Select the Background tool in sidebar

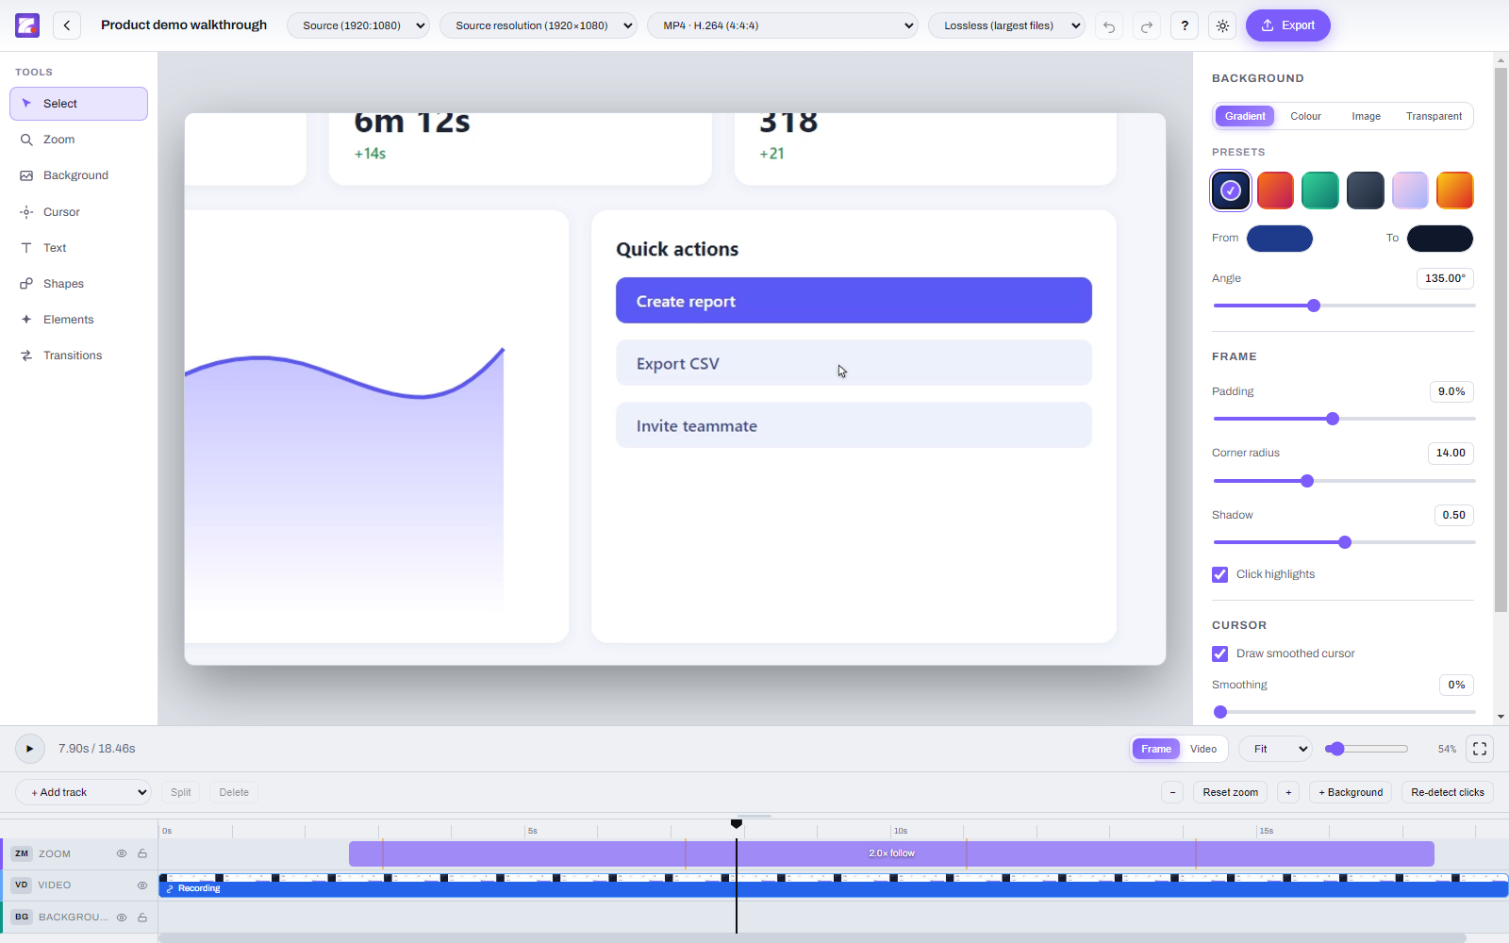click(78, 175)
